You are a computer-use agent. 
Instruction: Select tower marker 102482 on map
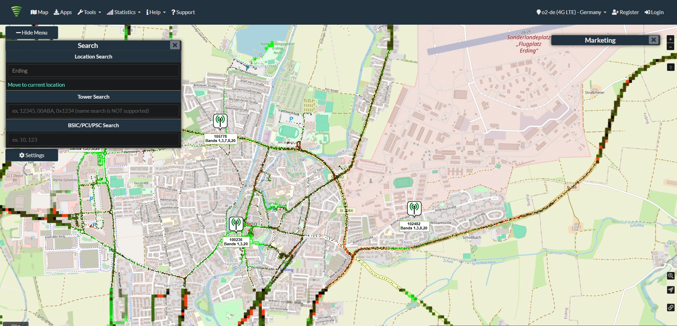pyautogui.click(x=414, y=209)
